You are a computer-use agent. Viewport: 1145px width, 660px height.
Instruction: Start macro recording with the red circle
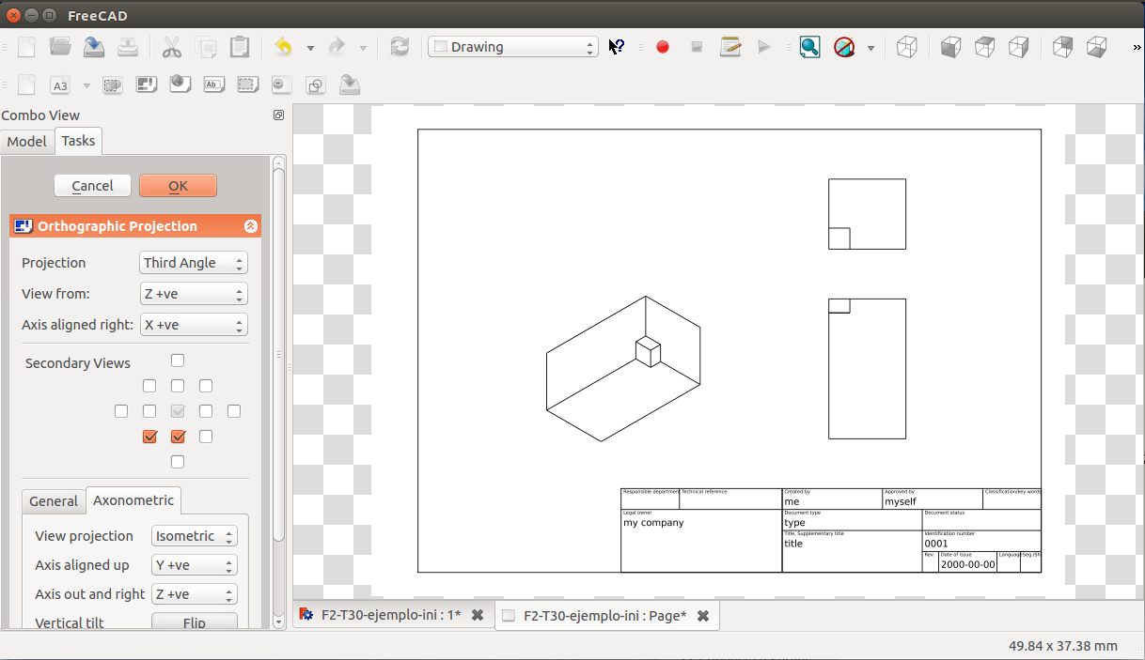click(663, 47)
